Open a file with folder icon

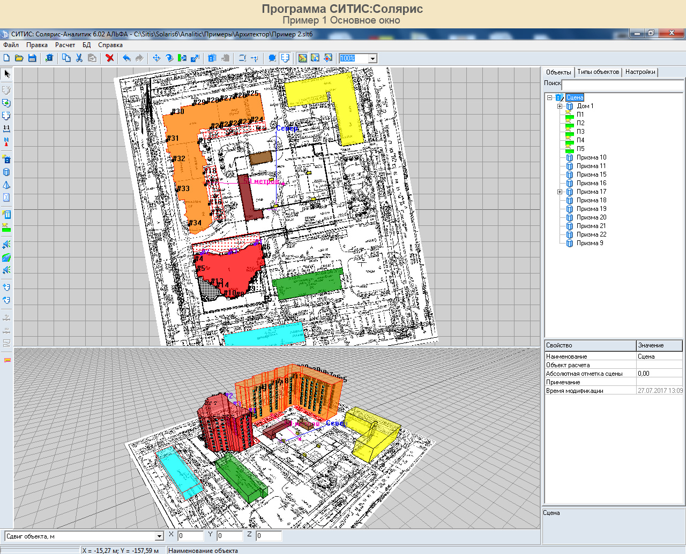pos(19,58)
